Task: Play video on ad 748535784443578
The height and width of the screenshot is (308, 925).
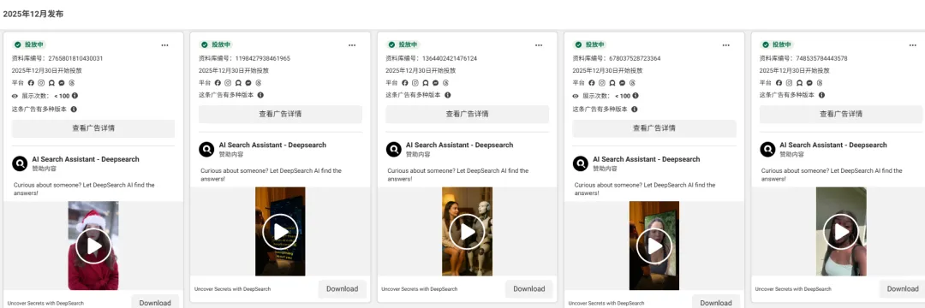Action: click(841, 232)
